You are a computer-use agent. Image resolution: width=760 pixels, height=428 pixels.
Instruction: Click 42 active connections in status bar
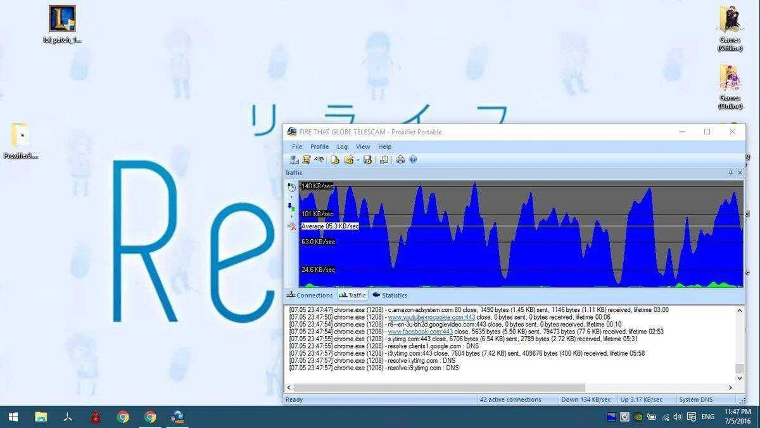[510, 400]
